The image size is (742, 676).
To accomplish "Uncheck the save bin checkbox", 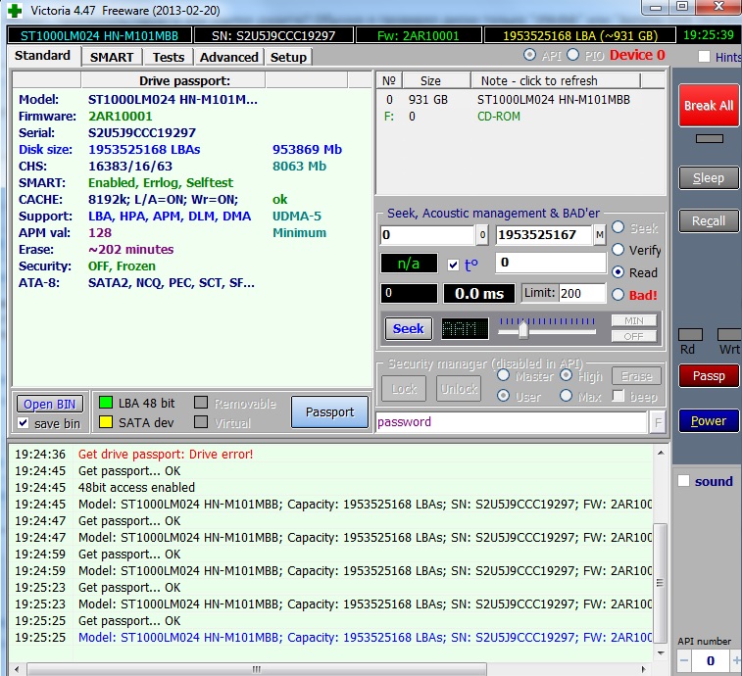I will pos(25,423).
